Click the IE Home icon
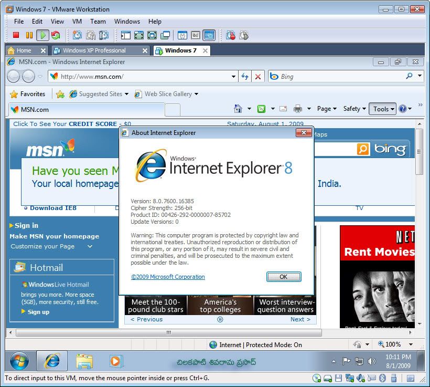The image size is (430, 387). click(x=238, y=109)
